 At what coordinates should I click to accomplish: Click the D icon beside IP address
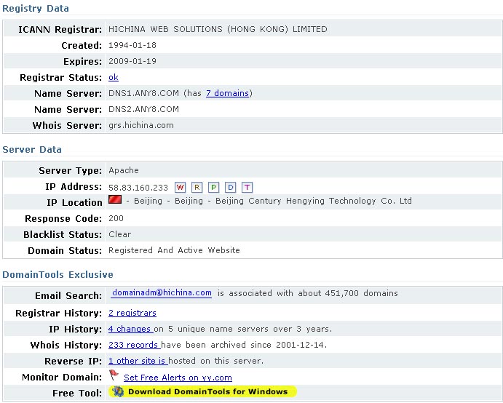coord(231,187)
